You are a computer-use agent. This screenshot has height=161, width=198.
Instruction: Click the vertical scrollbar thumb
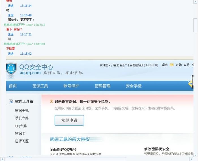point(195,25)
